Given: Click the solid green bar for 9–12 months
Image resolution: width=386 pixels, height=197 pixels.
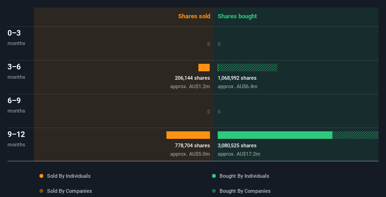Looking at the screenshot, I should [x=275, y=135].
